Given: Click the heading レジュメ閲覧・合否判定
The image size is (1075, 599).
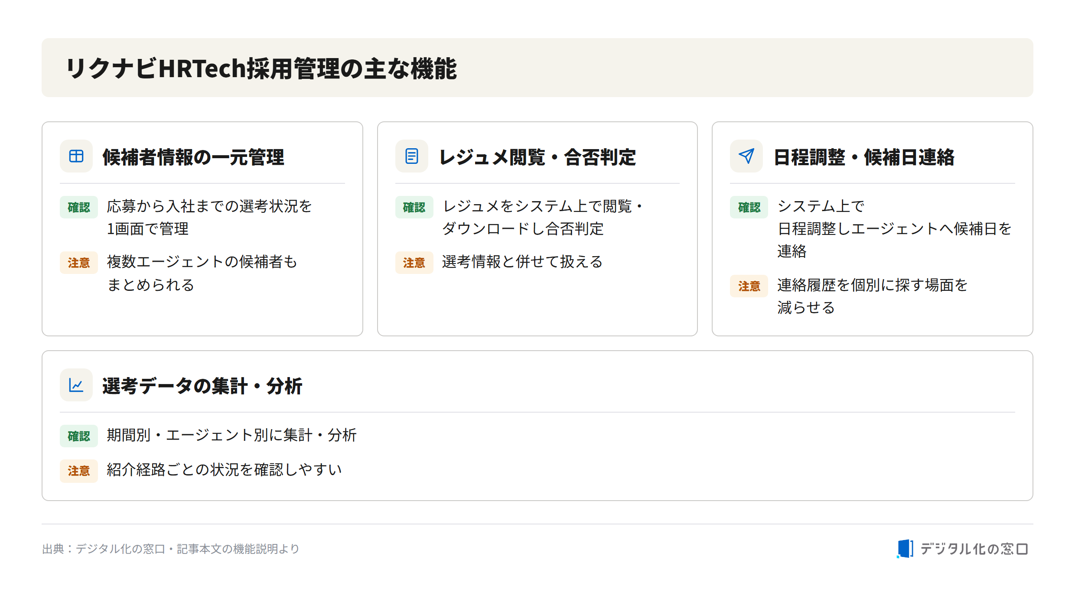Looking at the screenshot, I should point(537,157).
